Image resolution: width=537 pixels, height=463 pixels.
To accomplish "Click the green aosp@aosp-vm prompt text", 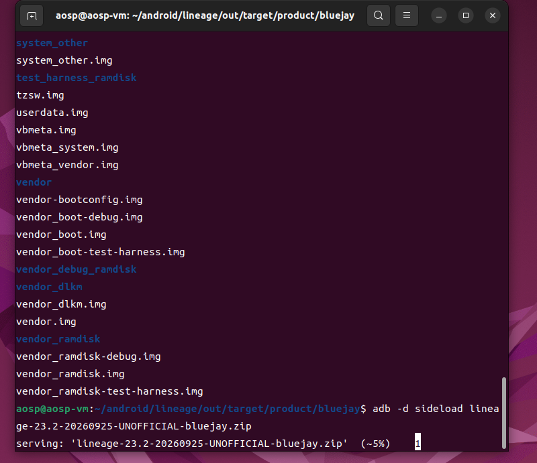I will [x=52, y=409].
